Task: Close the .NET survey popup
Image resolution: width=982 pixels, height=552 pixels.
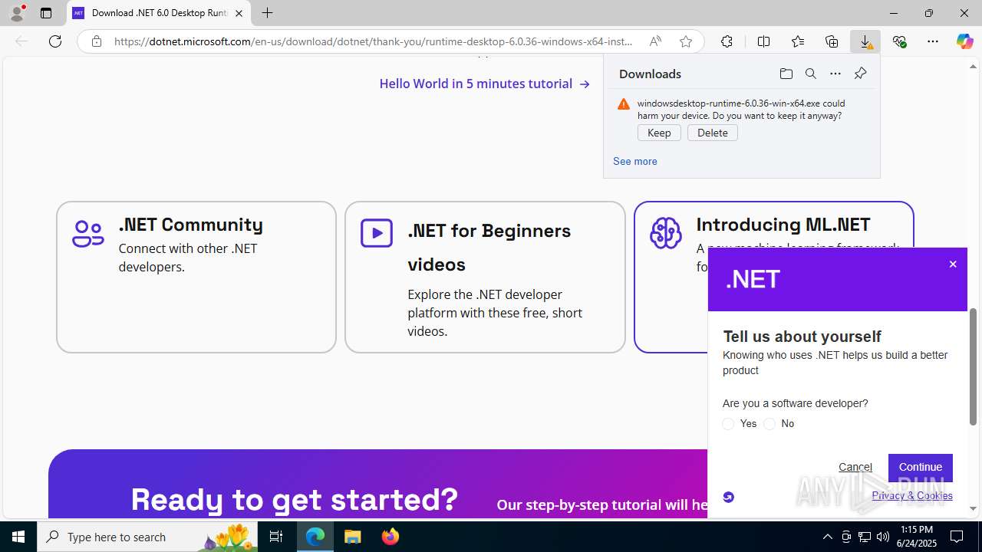Action: (953, 264)
